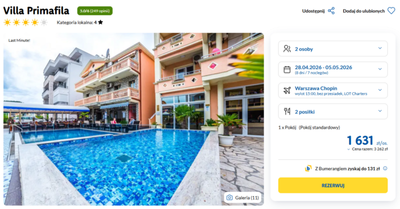This screenshot has width=400, height=209.
Task: Click the Bumerang info circle icon
Action: 385,168
